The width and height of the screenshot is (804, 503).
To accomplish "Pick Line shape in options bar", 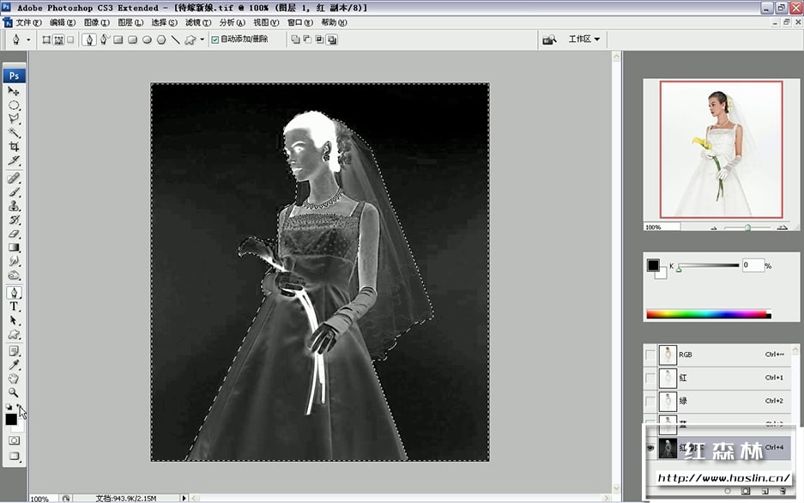I will (x=175, y=39).
